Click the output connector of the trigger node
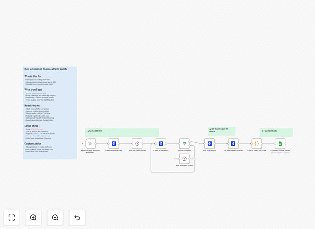The image size is (315, 229). click(96, 144)
